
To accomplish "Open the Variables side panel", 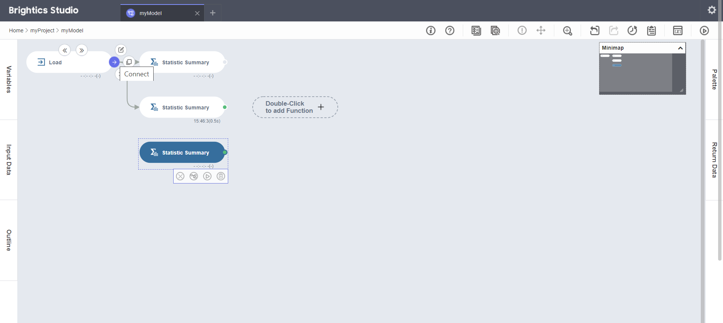I will click(x=9, y=79).
